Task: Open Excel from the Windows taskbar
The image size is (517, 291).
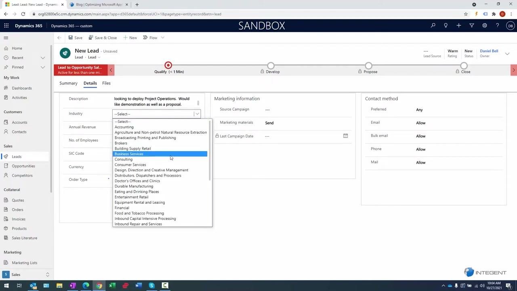Action: tap(112, 286)
